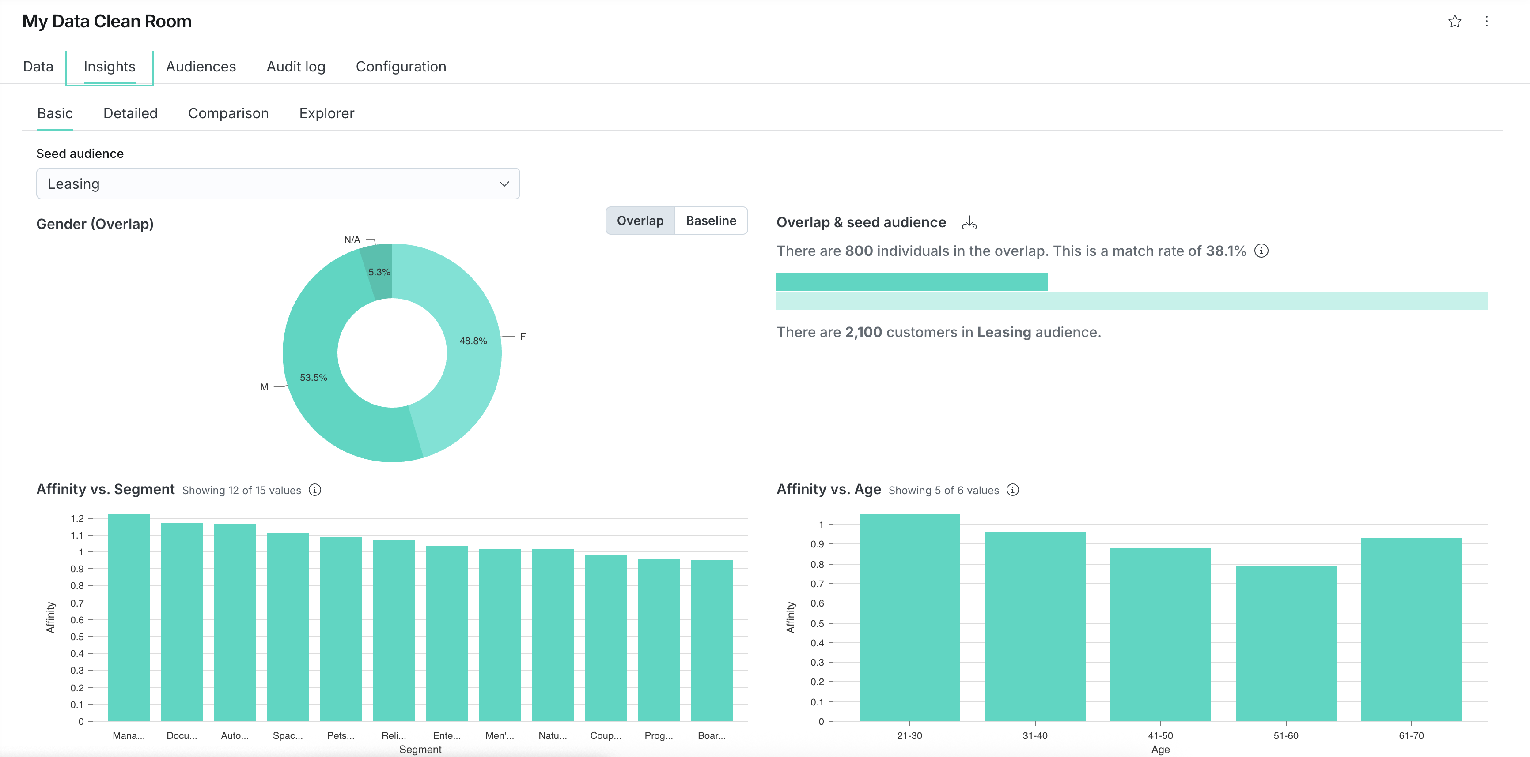Switch to the Audiences tab
The height and width of the screenshot is (757, 1530).
coord(201,67)
